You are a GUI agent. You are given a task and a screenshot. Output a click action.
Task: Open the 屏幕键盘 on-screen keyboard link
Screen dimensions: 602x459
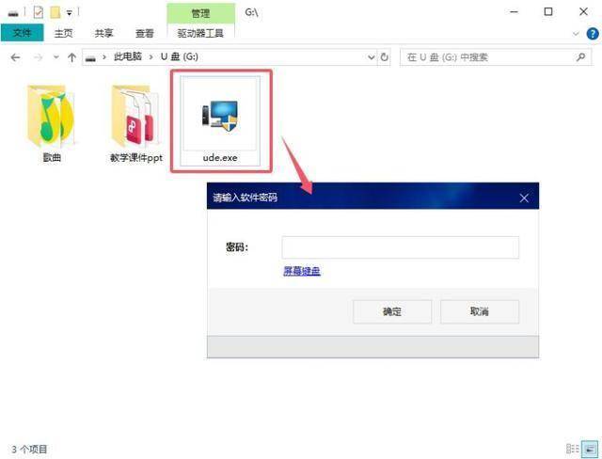(302, 271)
